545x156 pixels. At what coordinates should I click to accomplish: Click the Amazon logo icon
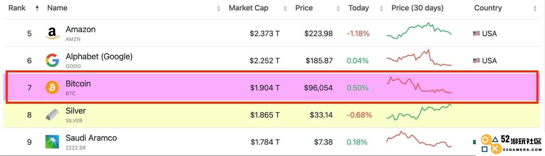[x=52, y=33]
